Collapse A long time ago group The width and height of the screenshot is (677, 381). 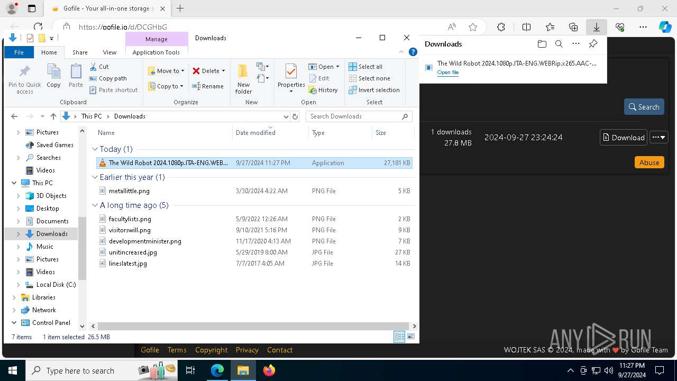point(95,205)
